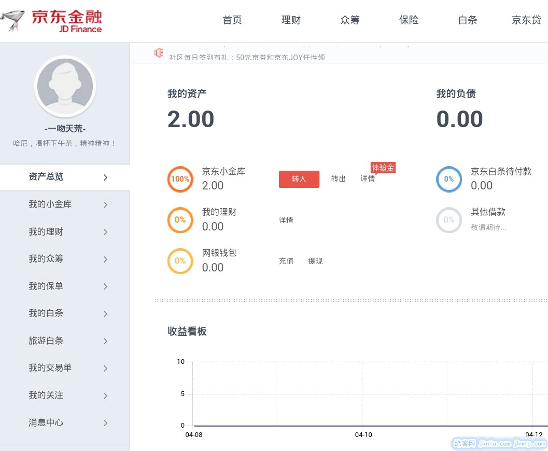Viewport: 548px width, 451px height.
Task: Click the 0% ring icon for 网银钱包
Action: (180, 261)
